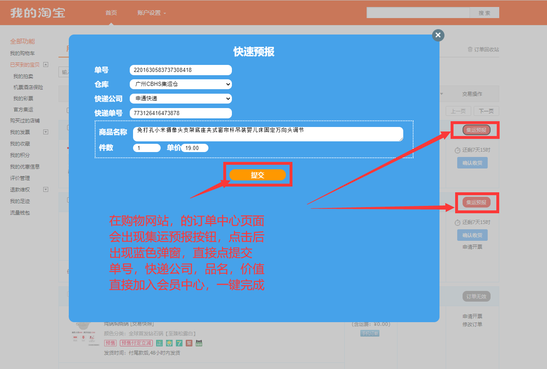The image size is (547, 369).
Task: Focus the 快递单号 tracking number field
Action: (181, 113)
